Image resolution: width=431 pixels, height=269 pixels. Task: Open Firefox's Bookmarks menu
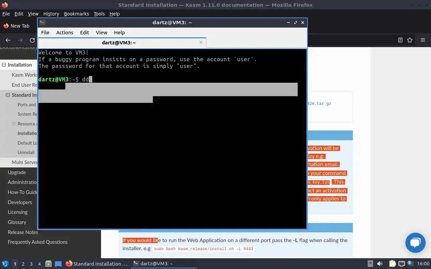76,14
